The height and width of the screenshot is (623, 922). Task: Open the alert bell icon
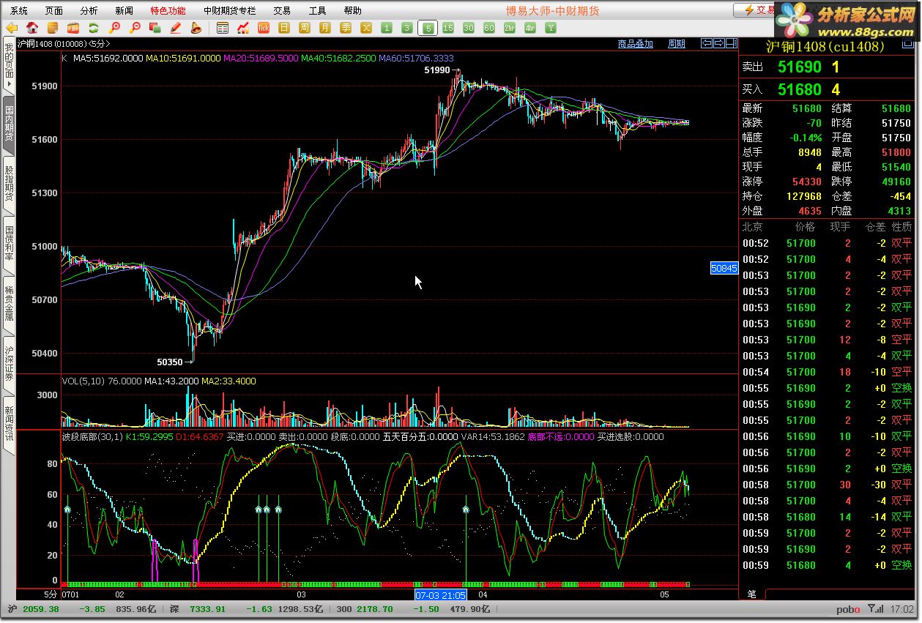coord(196,28)
